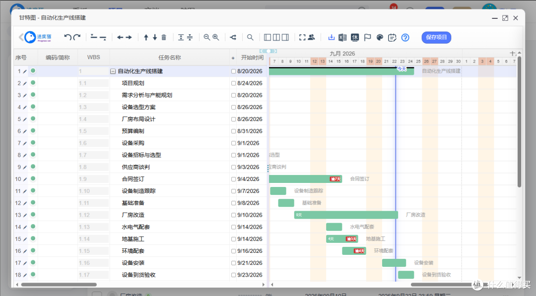Viewport: 536px width, 296px height.
Task: Click the 进度猫 logo
Action: (x=38, y=37)
